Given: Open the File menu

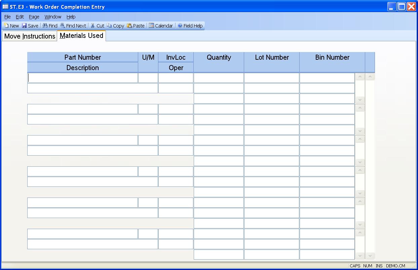Looking at the screenshot, I should [7, 17].
